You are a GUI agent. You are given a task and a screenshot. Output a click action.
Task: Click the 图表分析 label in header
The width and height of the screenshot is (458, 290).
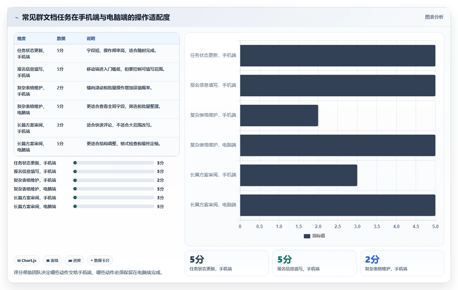(x=434, y=17)
